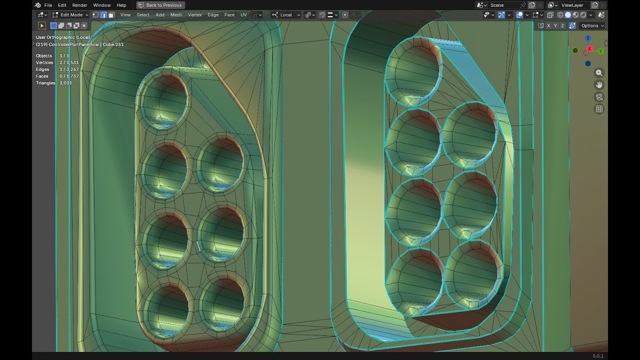This screenshot has height=360, width=640.
Task: Open the transform pivot point dropdown
Action: 310,15
